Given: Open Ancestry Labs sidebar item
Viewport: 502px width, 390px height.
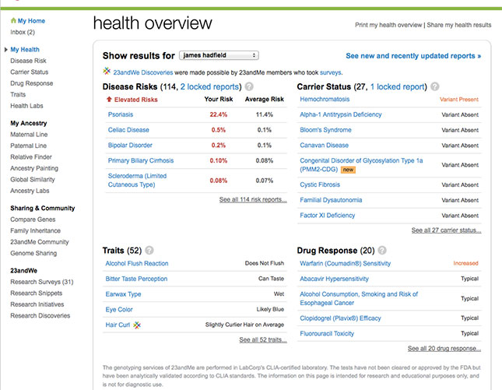Looking at the screenshot, I should pos(30,191).
